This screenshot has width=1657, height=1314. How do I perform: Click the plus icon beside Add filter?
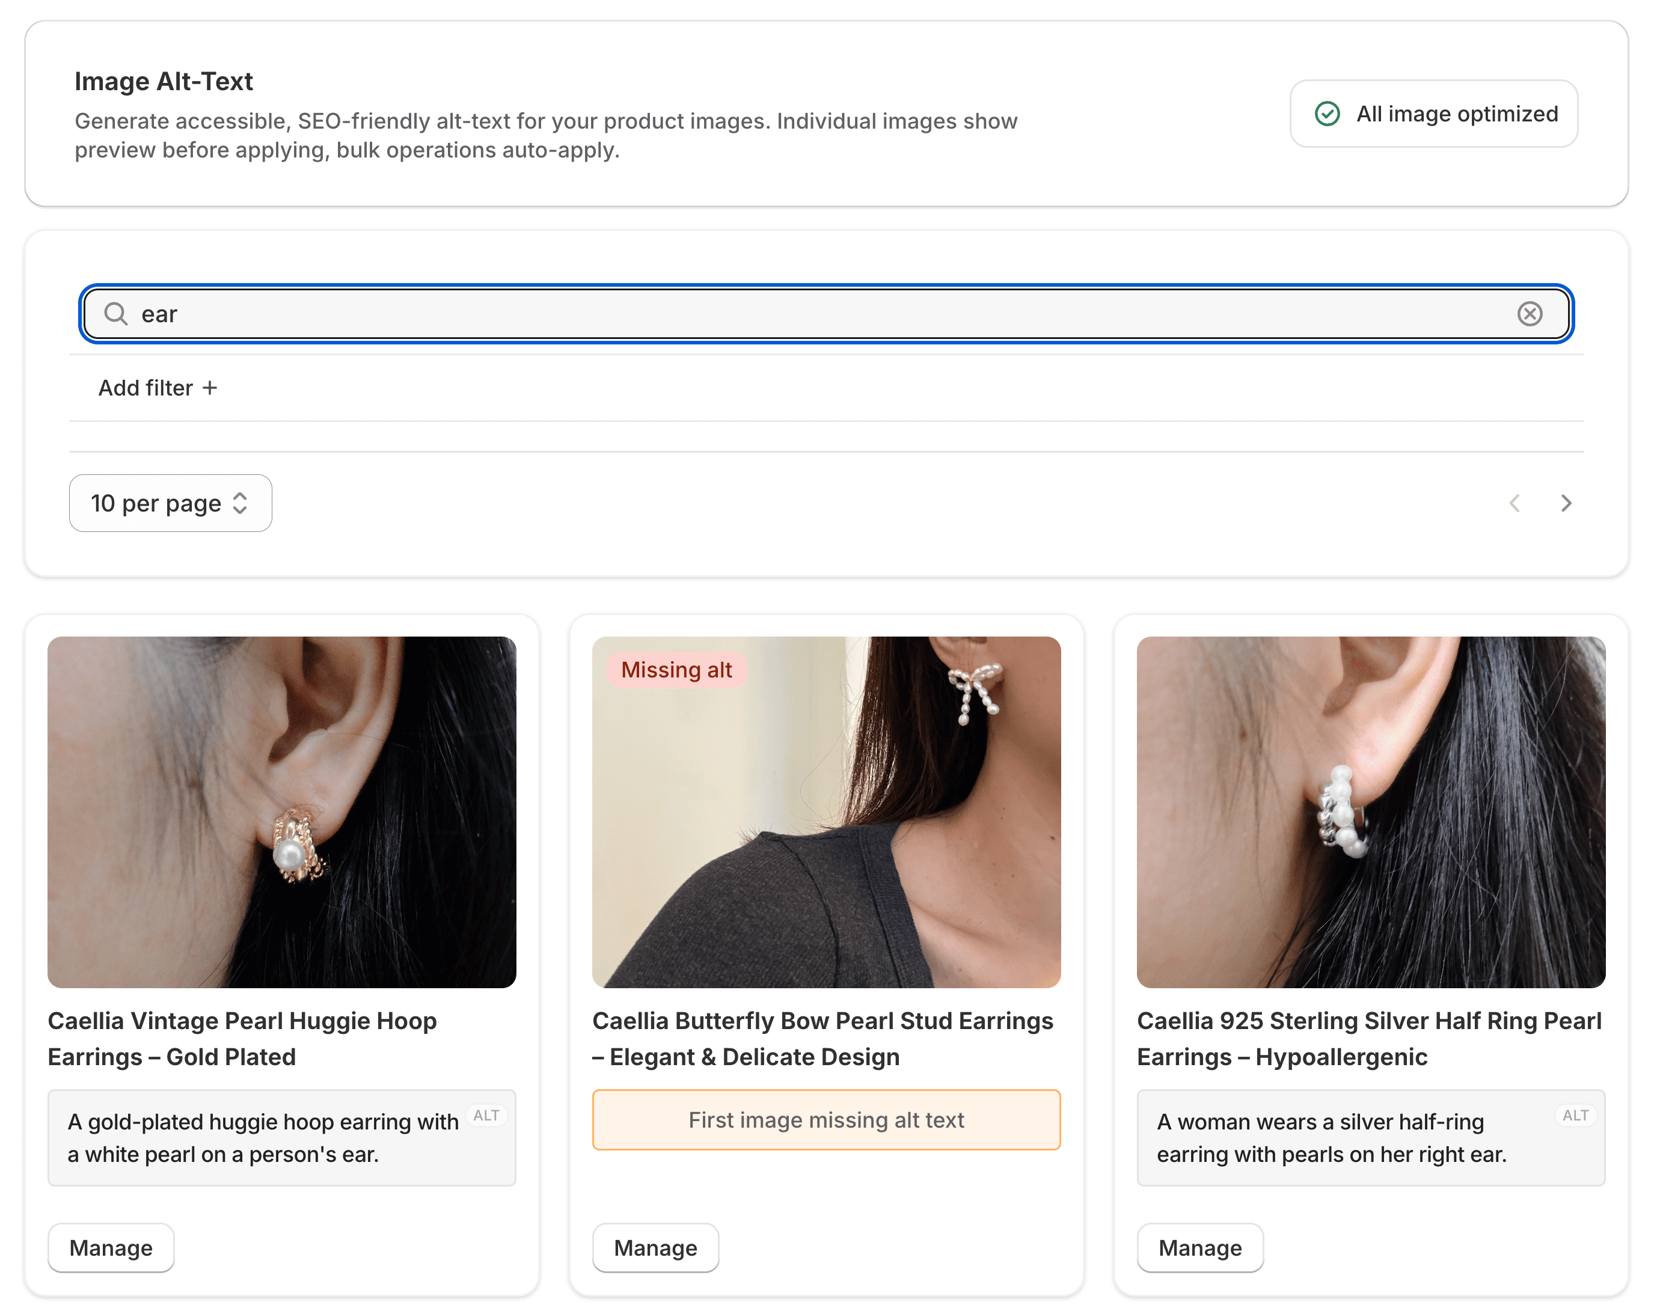click(x=210, y=388)
